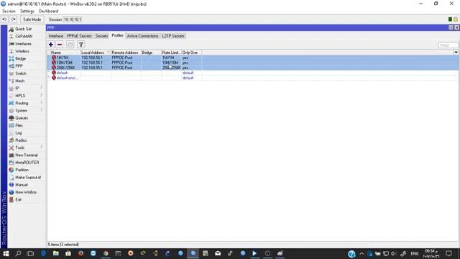Click the filter funnel button
This screenshot has height=259, width=460.
pos(81,45)
